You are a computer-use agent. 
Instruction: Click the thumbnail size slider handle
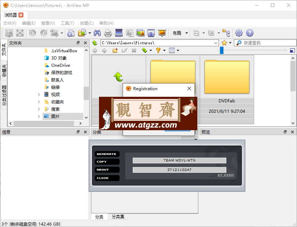(x=222, y=50)
